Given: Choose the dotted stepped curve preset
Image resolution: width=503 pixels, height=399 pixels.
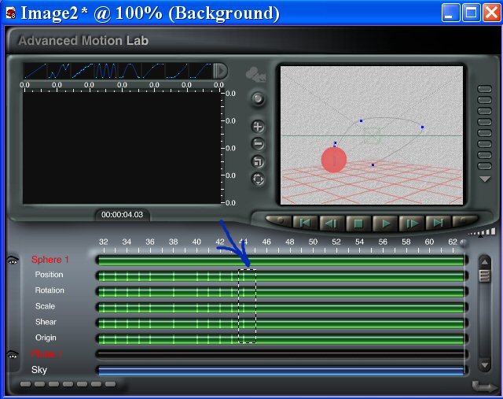Looking at the screenshot, I should [83, 71].
